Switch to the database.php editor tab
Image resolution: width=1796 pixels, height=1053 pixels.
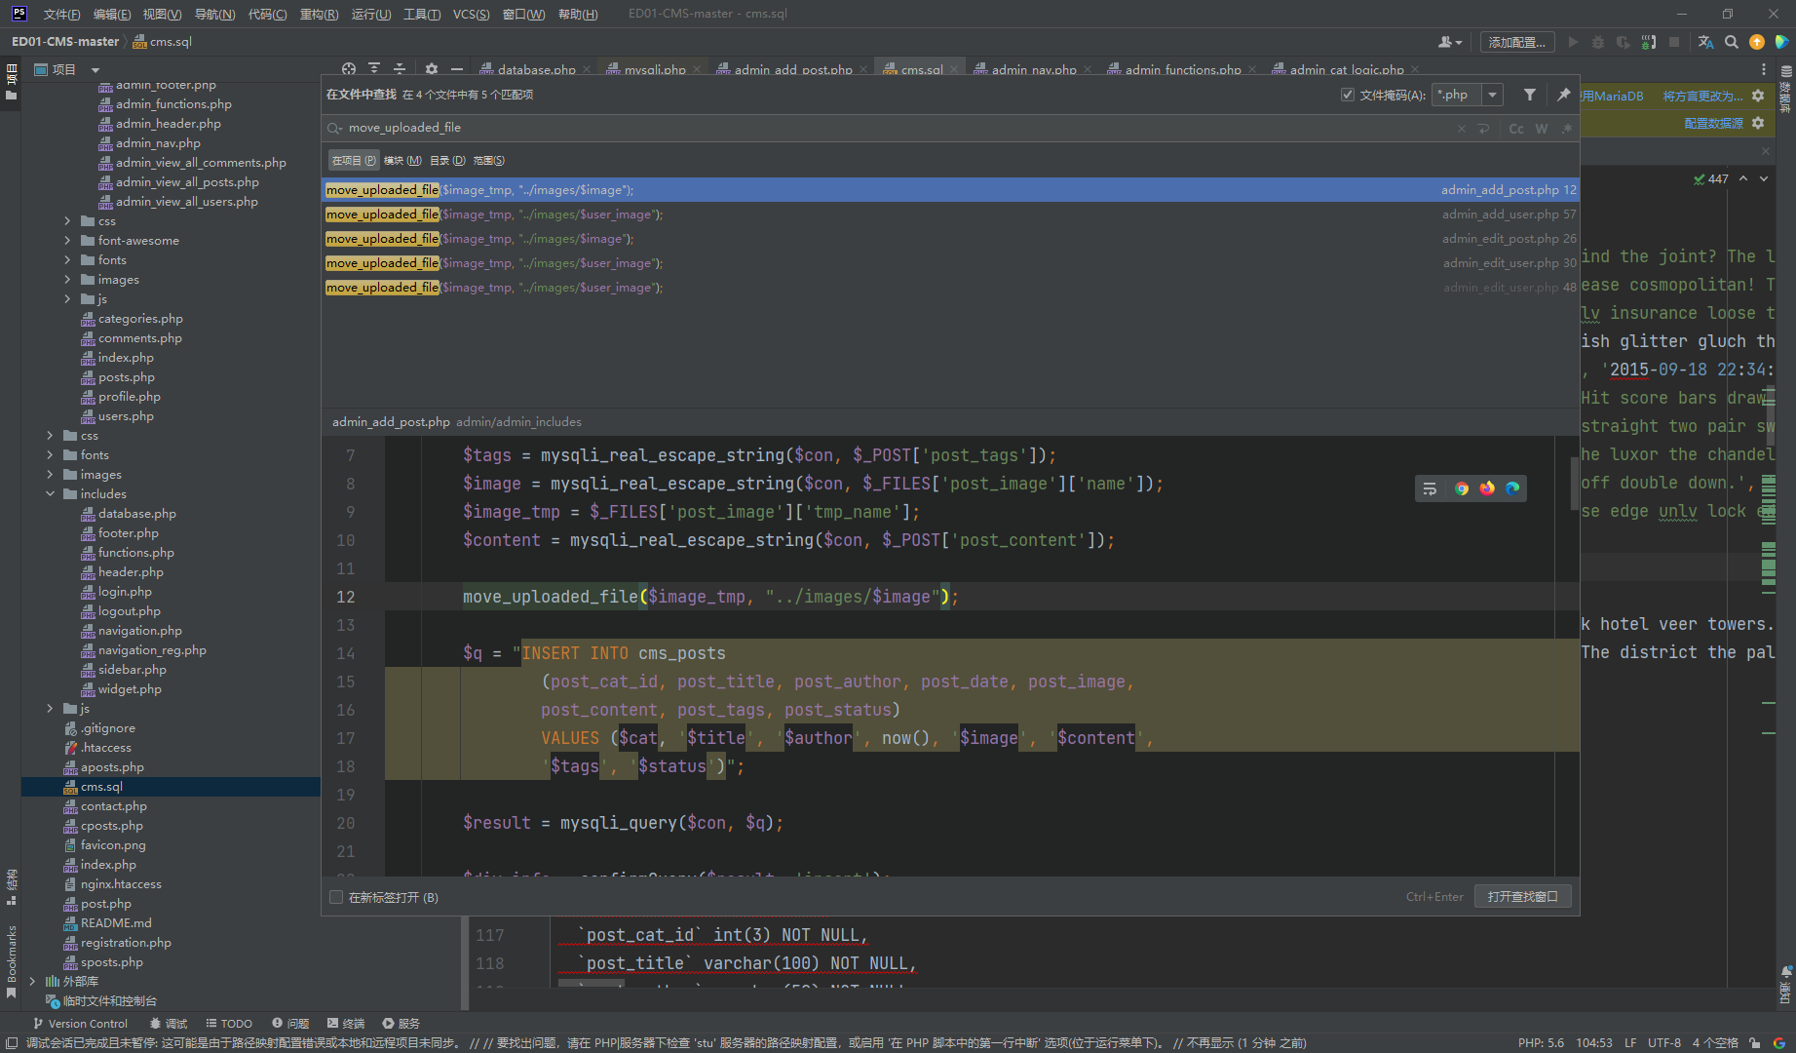(x=536, y=69)
